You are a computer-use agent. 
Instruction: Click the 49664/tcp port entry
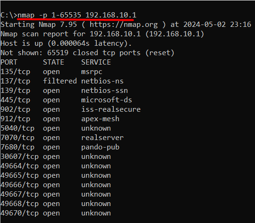tap(19, 166)
